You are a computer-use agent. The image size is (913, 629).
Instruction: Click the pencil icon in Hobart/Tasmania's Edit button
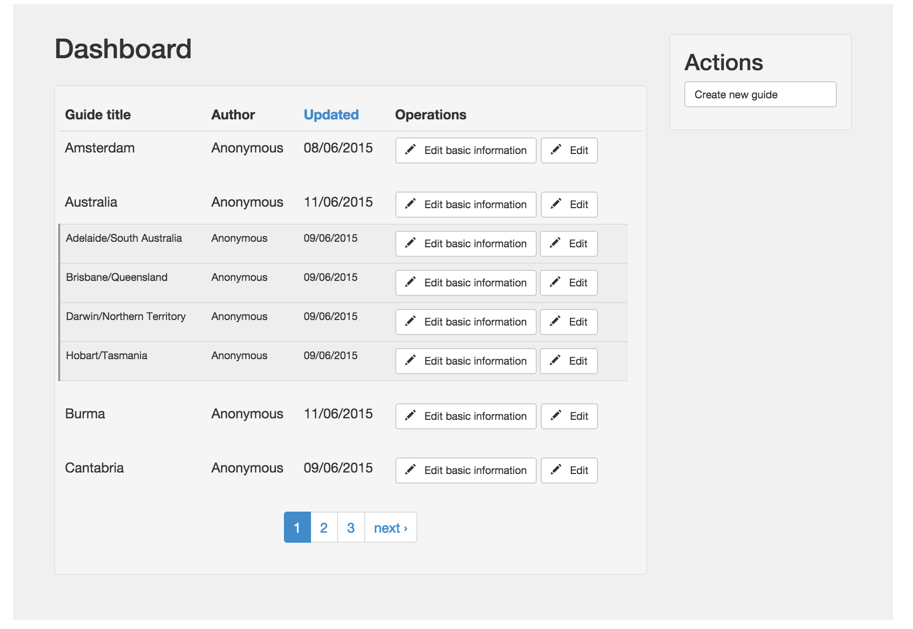pos(555,361)
